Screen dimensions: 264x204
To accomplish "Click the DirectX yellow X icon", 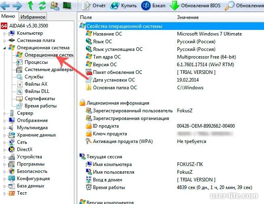I will (11, 149).
